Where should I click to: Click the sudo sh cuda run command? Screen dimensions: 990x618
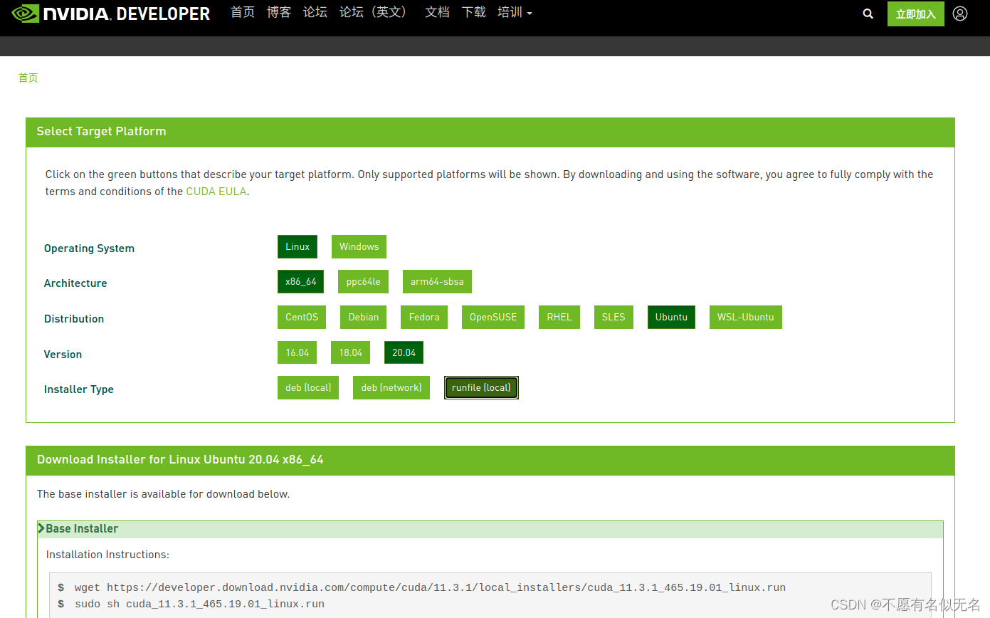(199, 604)
